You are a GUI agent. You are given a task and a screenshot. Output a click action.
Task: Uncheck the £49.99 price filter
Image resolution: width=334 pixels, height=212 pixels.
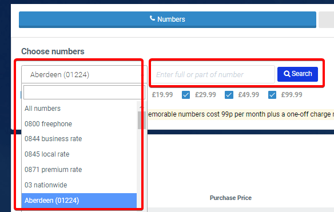pos(229,95)
